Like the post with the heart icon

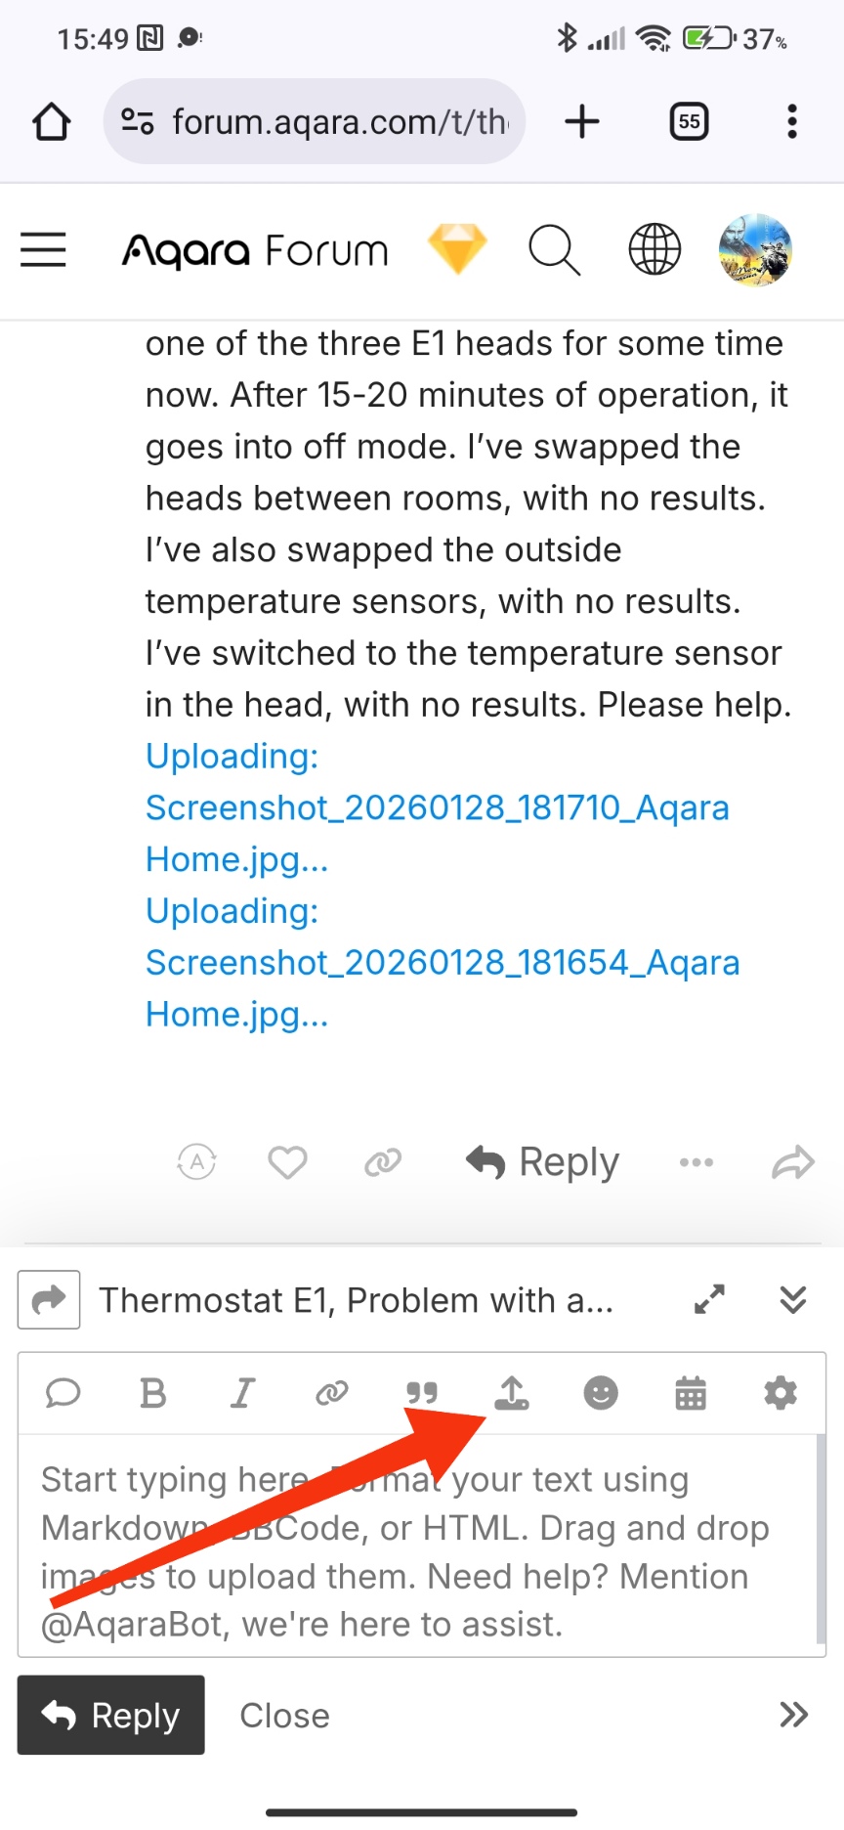(x=287, y=1162)
